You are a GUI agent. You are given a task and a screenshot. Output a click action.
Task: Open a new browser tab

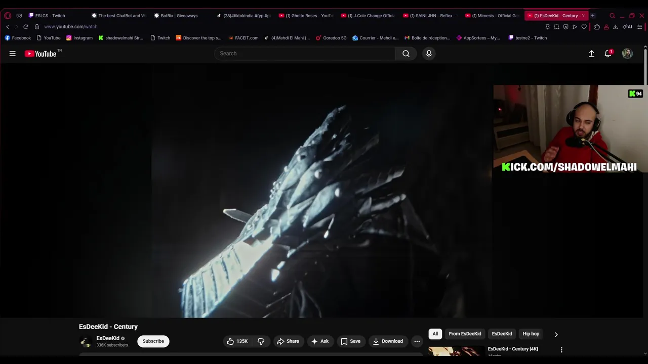(x=593, y=16)
